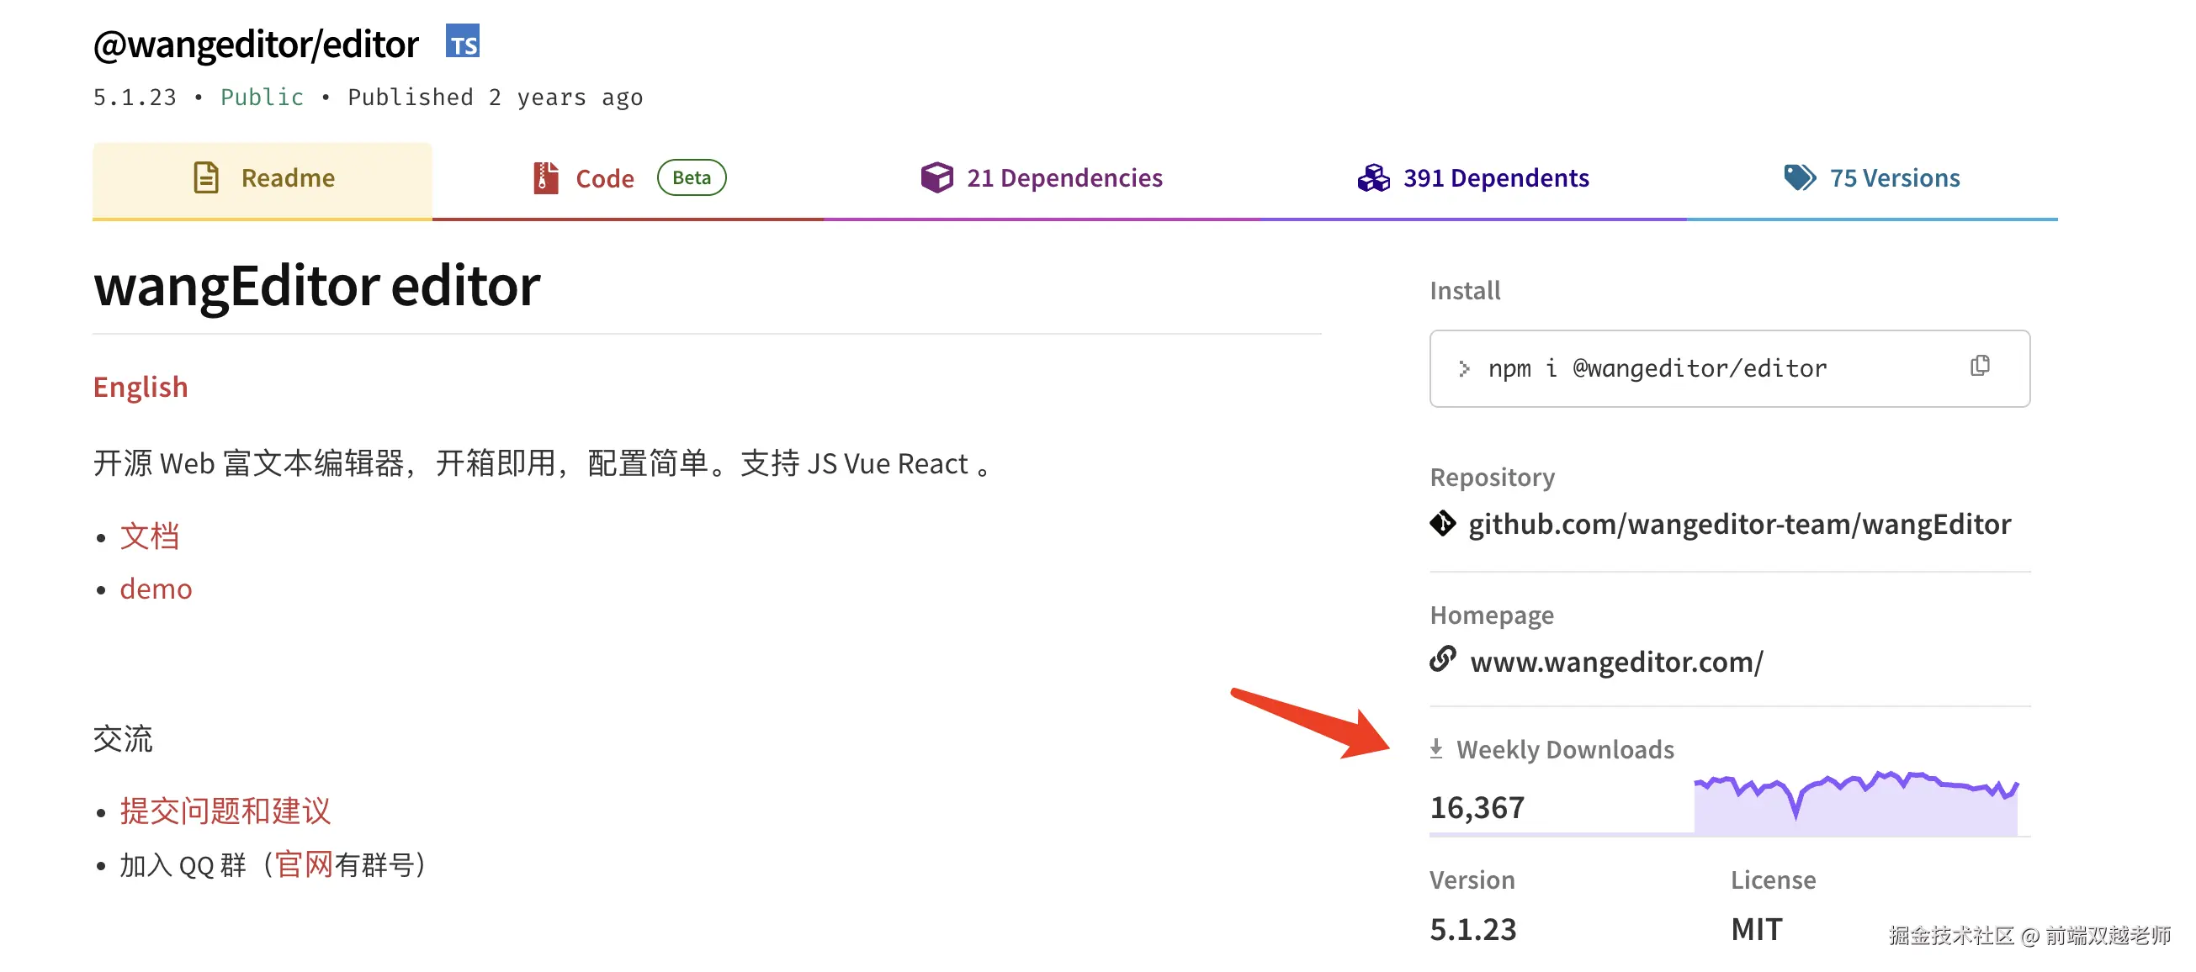Click the Dependents stacked cubes icon
This screenshot has height=972, width=2196.
tap(1373, 177)
